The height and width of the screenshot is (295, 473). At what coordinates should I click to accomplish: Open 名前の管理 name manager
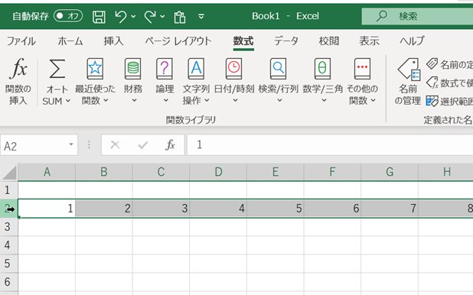point(408,81)
